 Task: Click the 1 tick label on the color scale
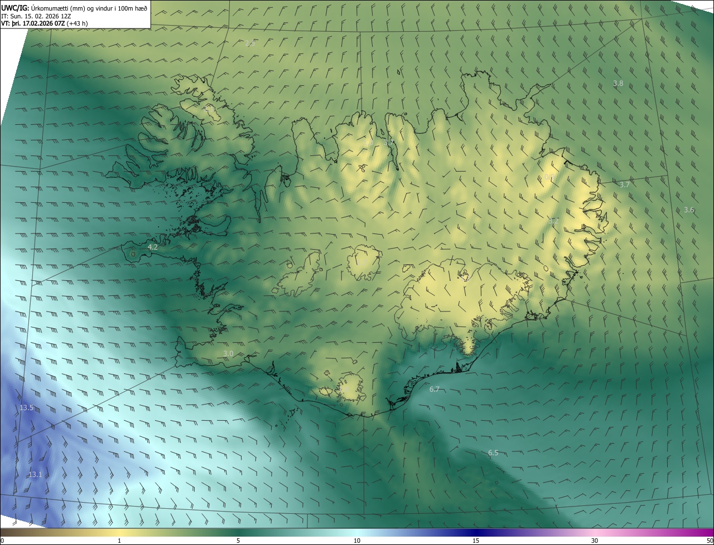point(119,541)
